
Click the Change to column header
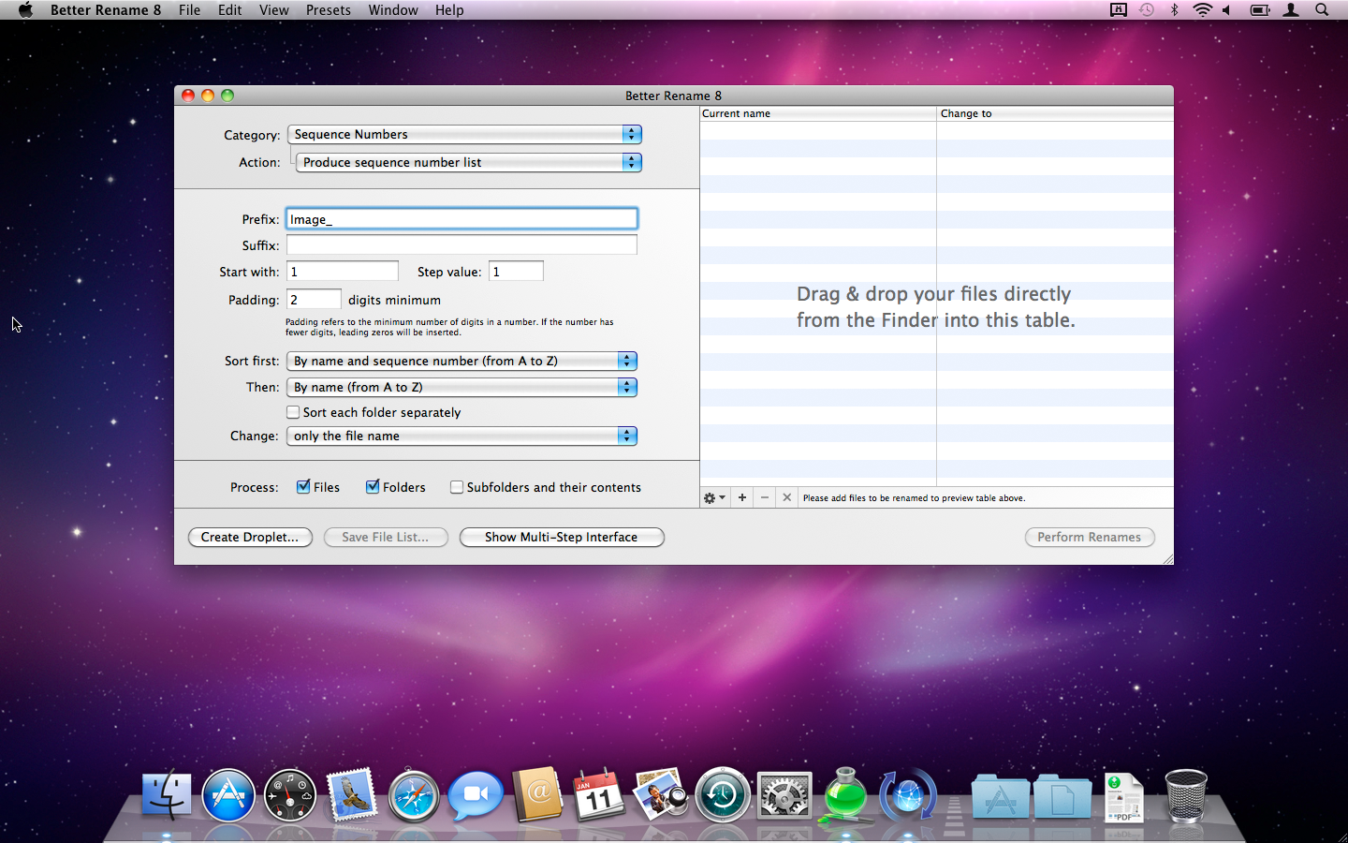coord(1055,113)
